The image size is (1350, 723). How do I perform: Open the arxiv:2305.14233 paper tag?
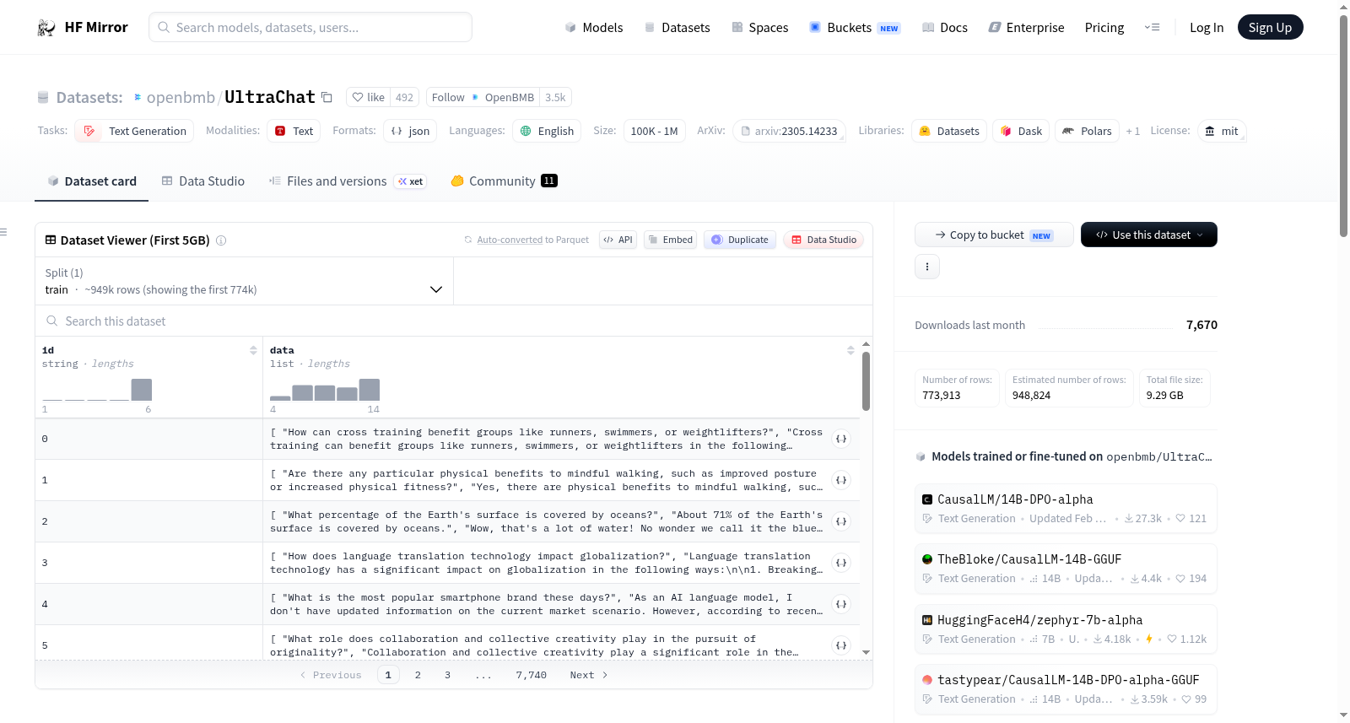789,131
